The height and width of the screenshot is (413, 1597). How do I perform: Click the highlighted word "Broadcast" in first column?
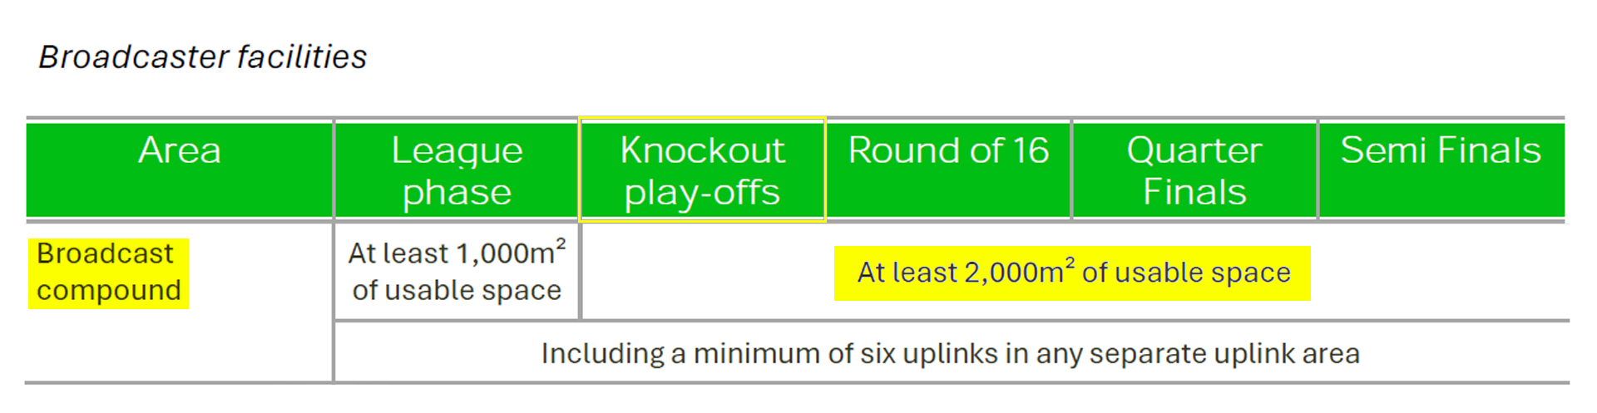(105, 253)
